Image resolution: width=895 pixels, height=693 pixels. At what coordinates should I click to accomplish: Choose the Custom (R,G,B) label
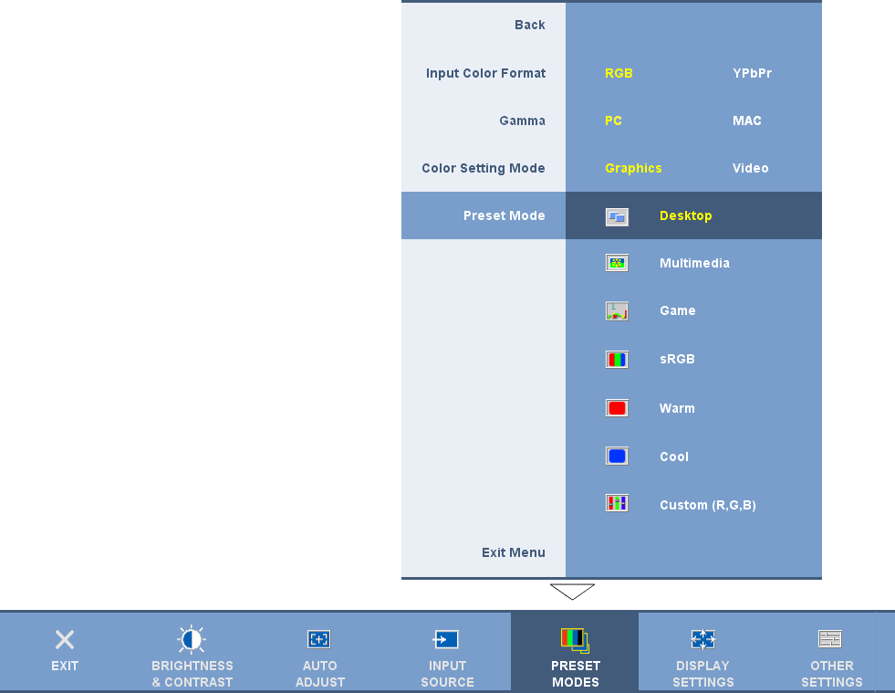tap(708, 506)
